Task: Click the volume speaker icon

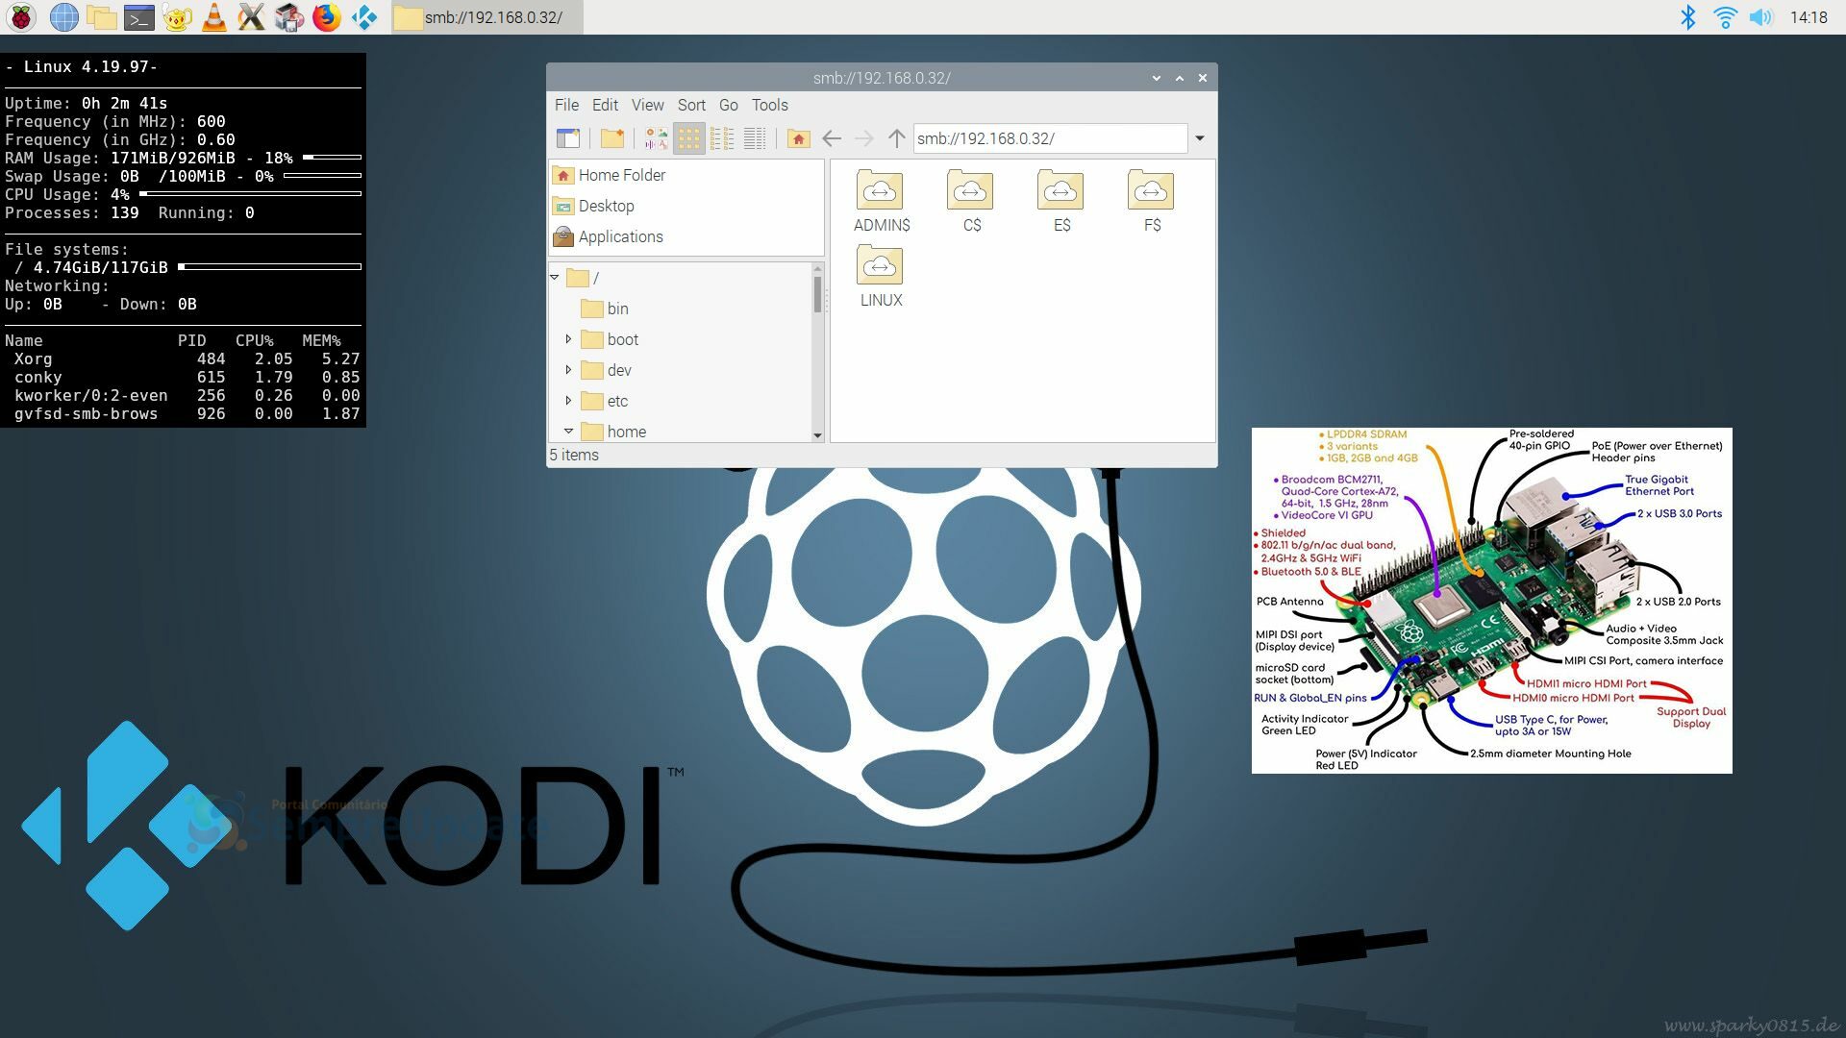Action: coord(1760,16)
